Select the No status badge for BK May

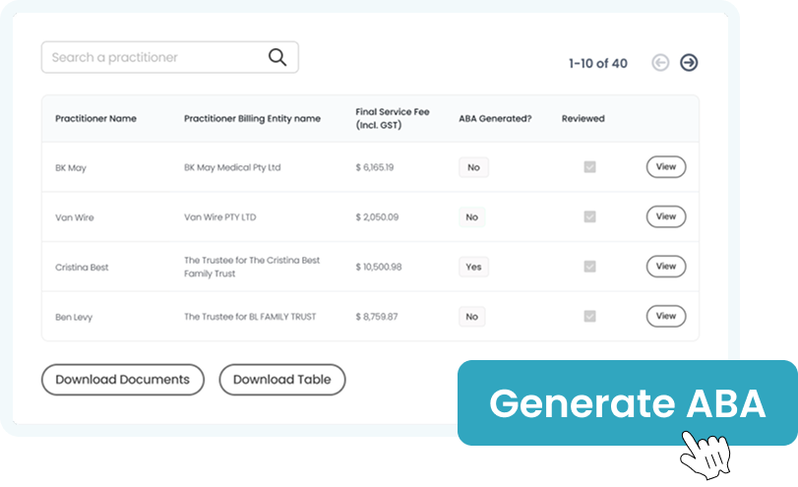[473, 167]
